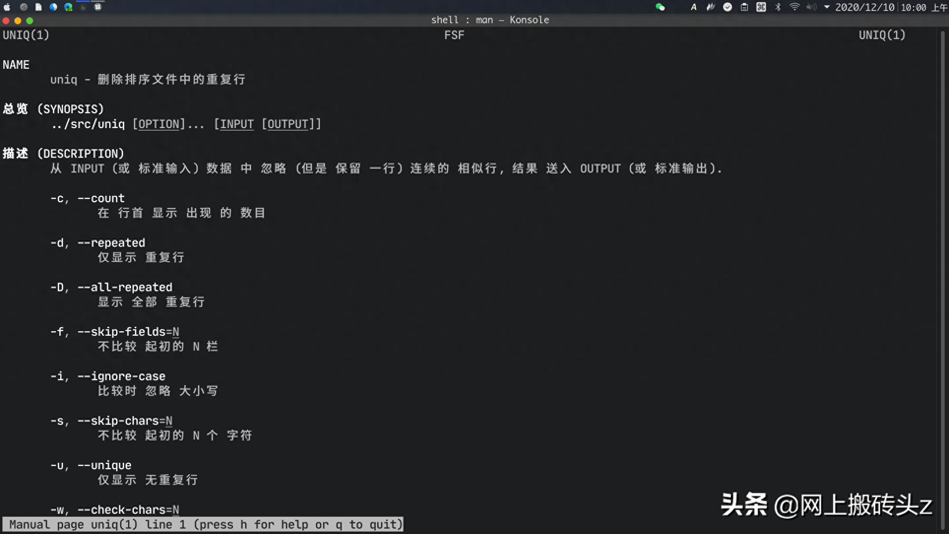949x534 pixels.
Task: Open the white document app in taskbar
Action: [38, 7]
